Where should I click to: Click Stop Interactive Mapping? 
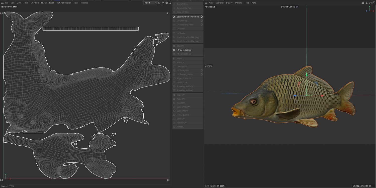[188, 41]
